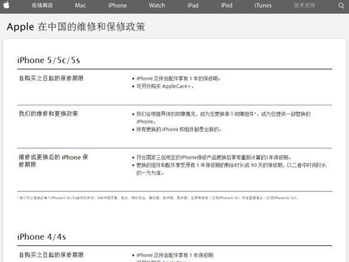Click the AppleCare+ purchase bullet text
349x262 pixels.
(x=165, y=86)
